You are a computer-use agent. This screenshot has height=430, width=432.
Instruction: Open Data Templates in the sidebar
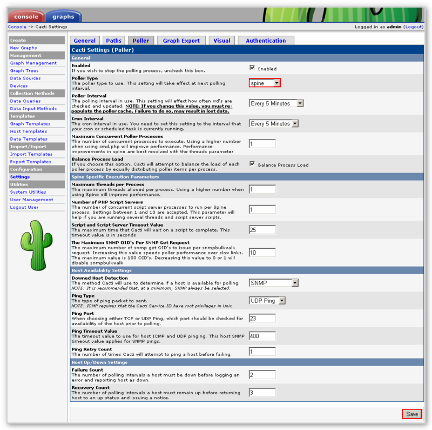pos(29,139)
